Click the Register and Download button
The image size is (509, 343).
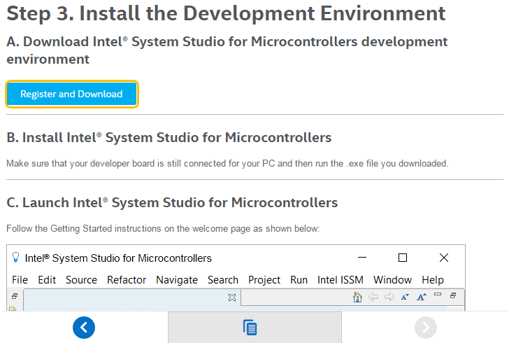[x=72, y=94]
